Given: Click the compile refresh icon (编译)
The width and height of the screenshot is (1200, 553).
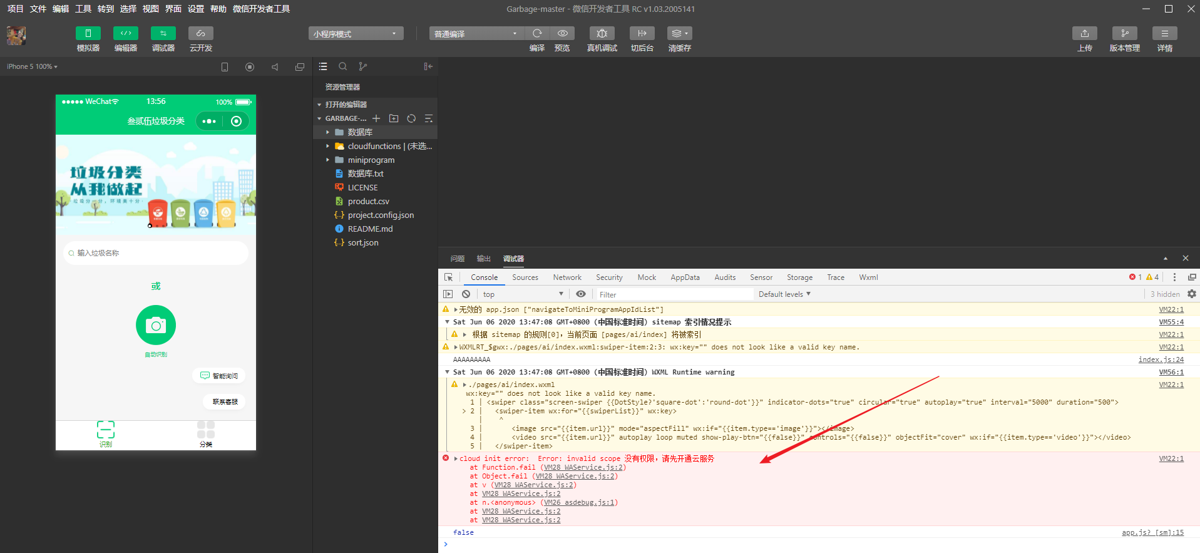Looking at the screenshot, I should pyautogui.click(x=537, y=33).
